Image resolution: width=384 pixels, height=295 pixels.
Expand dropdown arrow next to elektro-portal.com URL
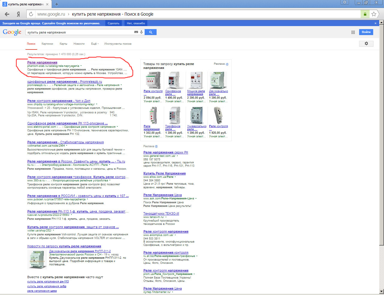tap(117, 127)
